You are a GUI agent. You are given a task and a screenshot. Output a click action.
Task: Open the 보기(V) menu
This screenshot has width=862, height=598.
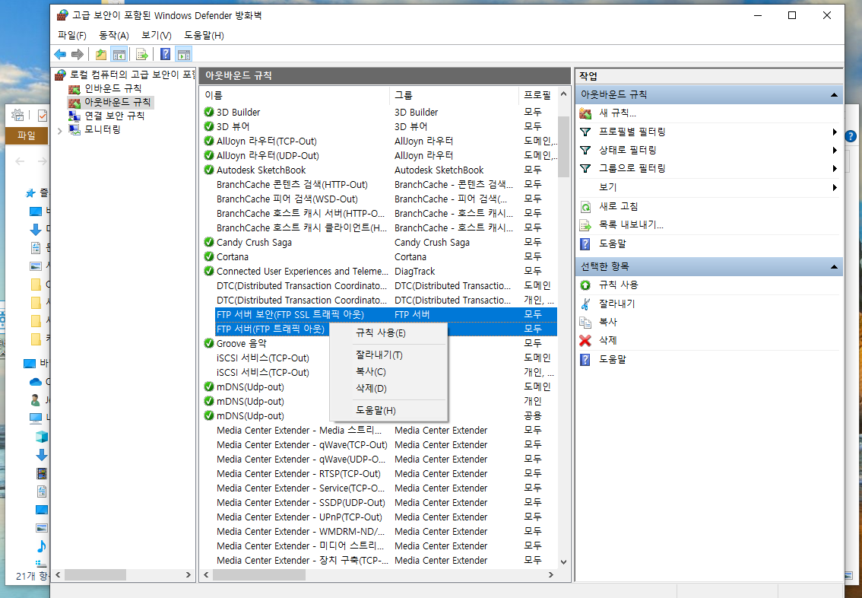click(x=156, y=35)
